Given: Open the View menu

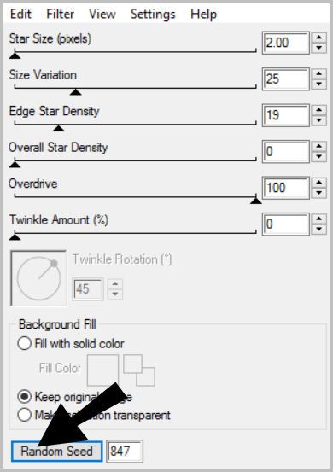Looking at the screenshot, I should 102,14.
